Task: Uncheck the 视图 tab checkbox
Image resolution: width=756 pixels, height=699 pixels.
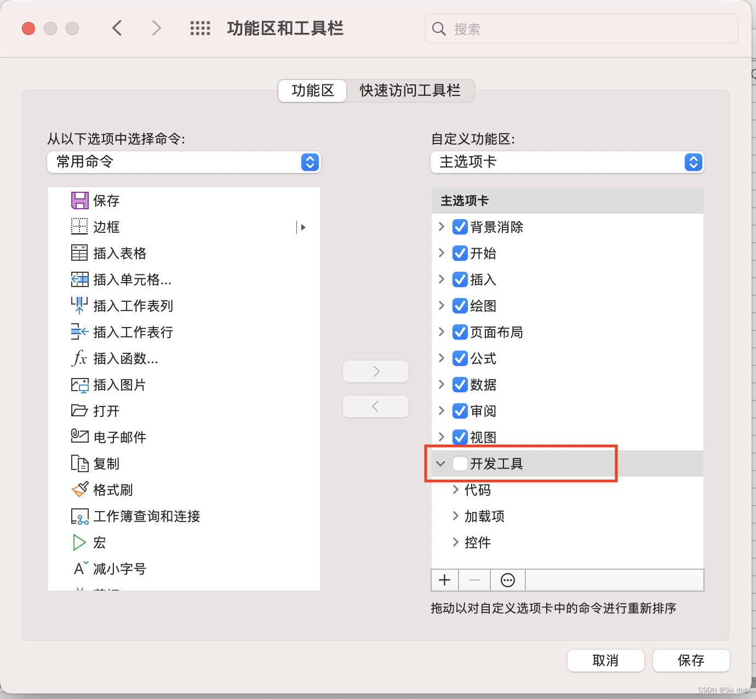Action: [460, 437]
